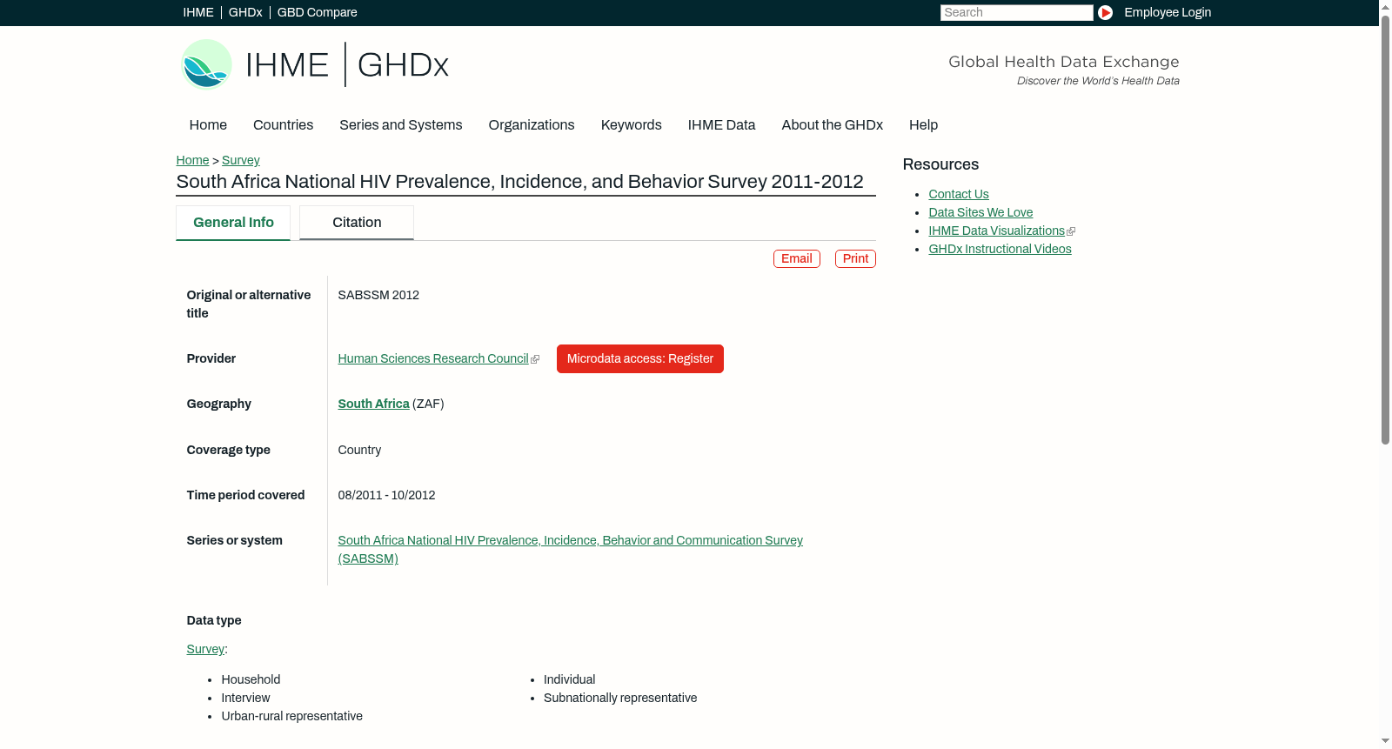The image size is (1392, 749).
Task: Click the 08/2011 - 10/2012 time period value
Action: point(386,495)
